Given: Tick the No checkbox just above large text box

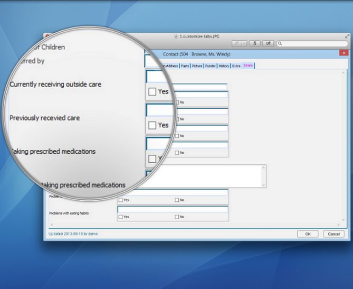Looking at the screenshot, I should click(x=177, y=153).
